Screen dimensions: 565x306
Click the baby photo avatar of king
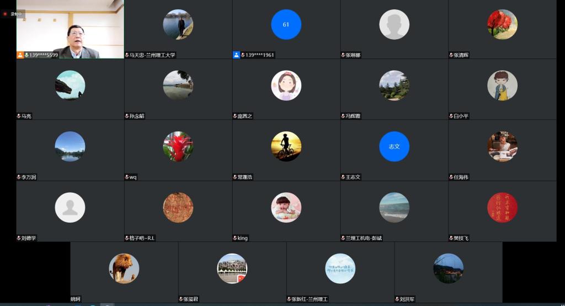click(286, 207)
